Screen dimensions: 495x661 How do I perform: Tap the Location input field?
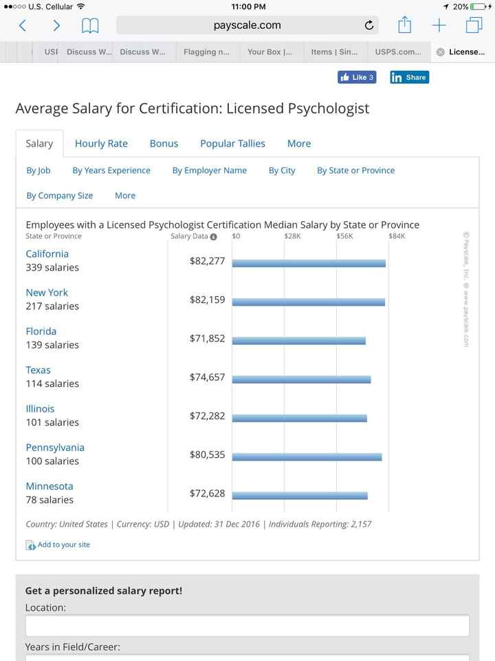coord(247,625)
